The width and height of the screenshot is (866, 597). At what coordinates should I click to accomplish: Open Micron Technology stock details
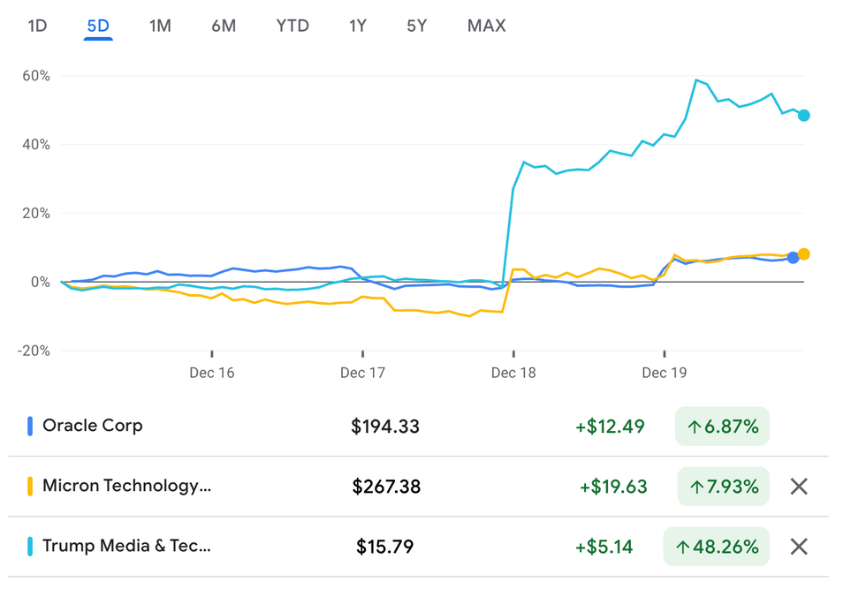tap(126, 486)
